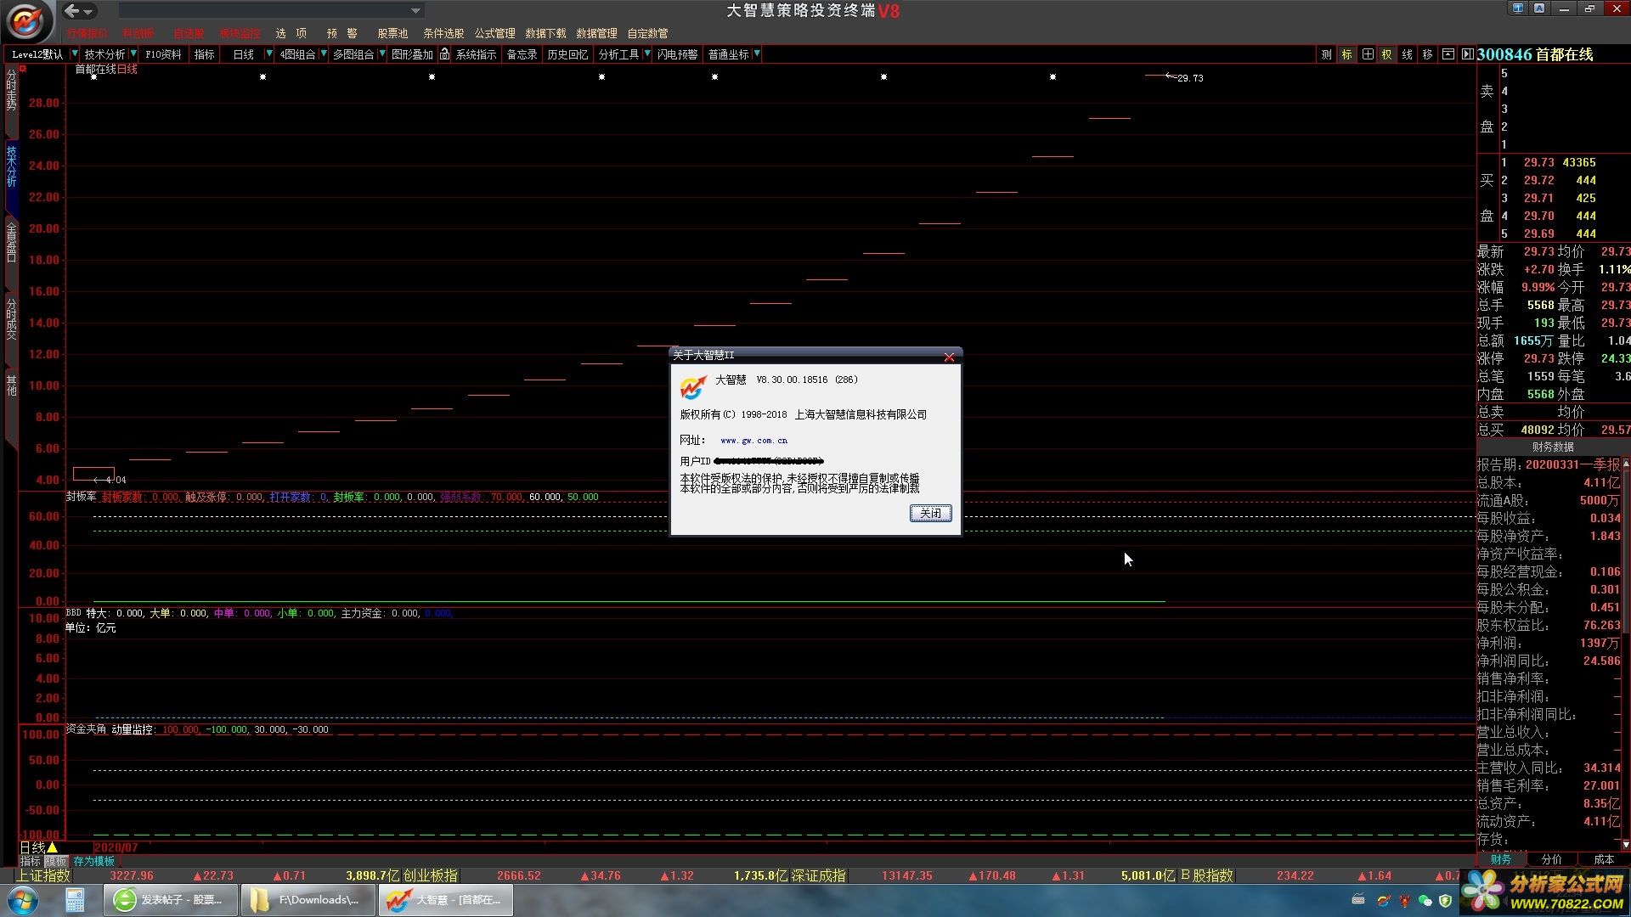
Task: Expand the 日线 period dropdown arrow
Action: [269, 54]
